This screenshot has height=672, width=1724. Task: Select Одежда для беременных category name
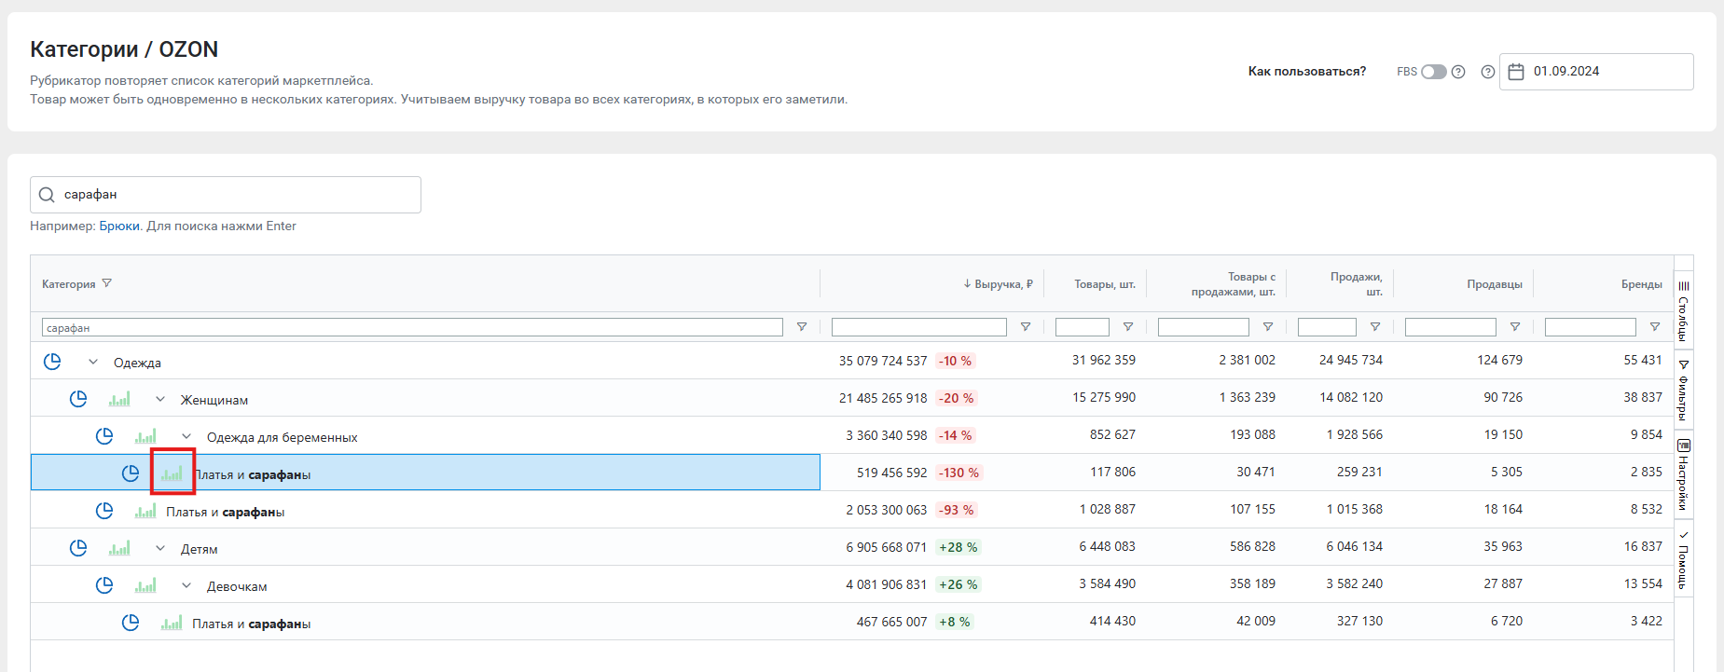coord(283,437)
